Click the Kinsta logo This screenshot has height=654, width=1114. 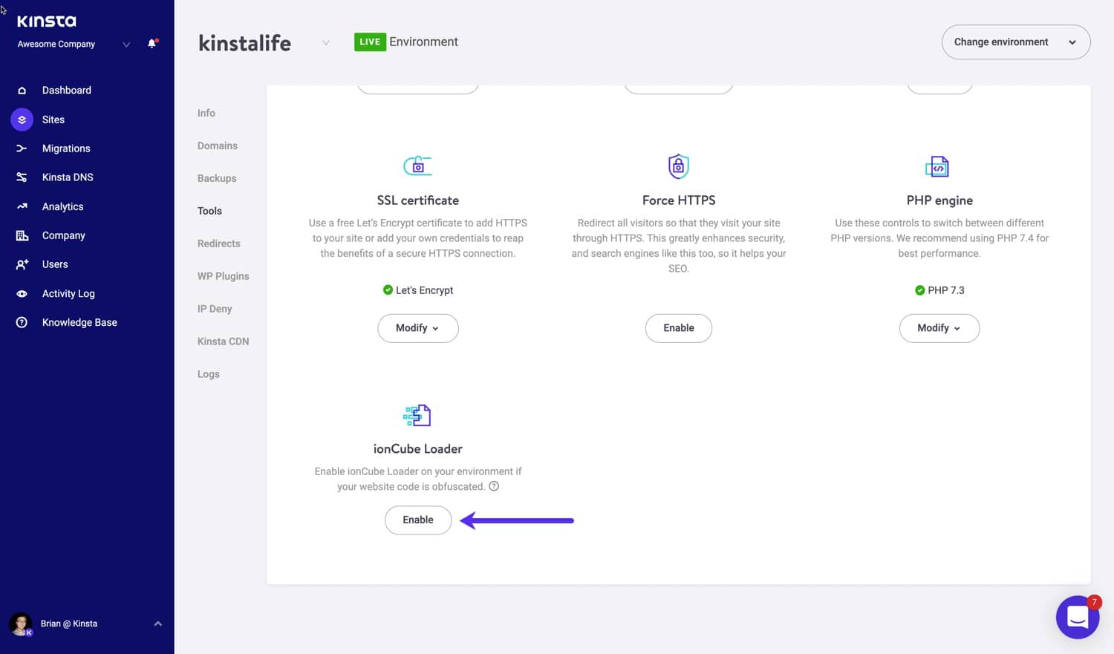pyautogui.click(x=46, y=20)
